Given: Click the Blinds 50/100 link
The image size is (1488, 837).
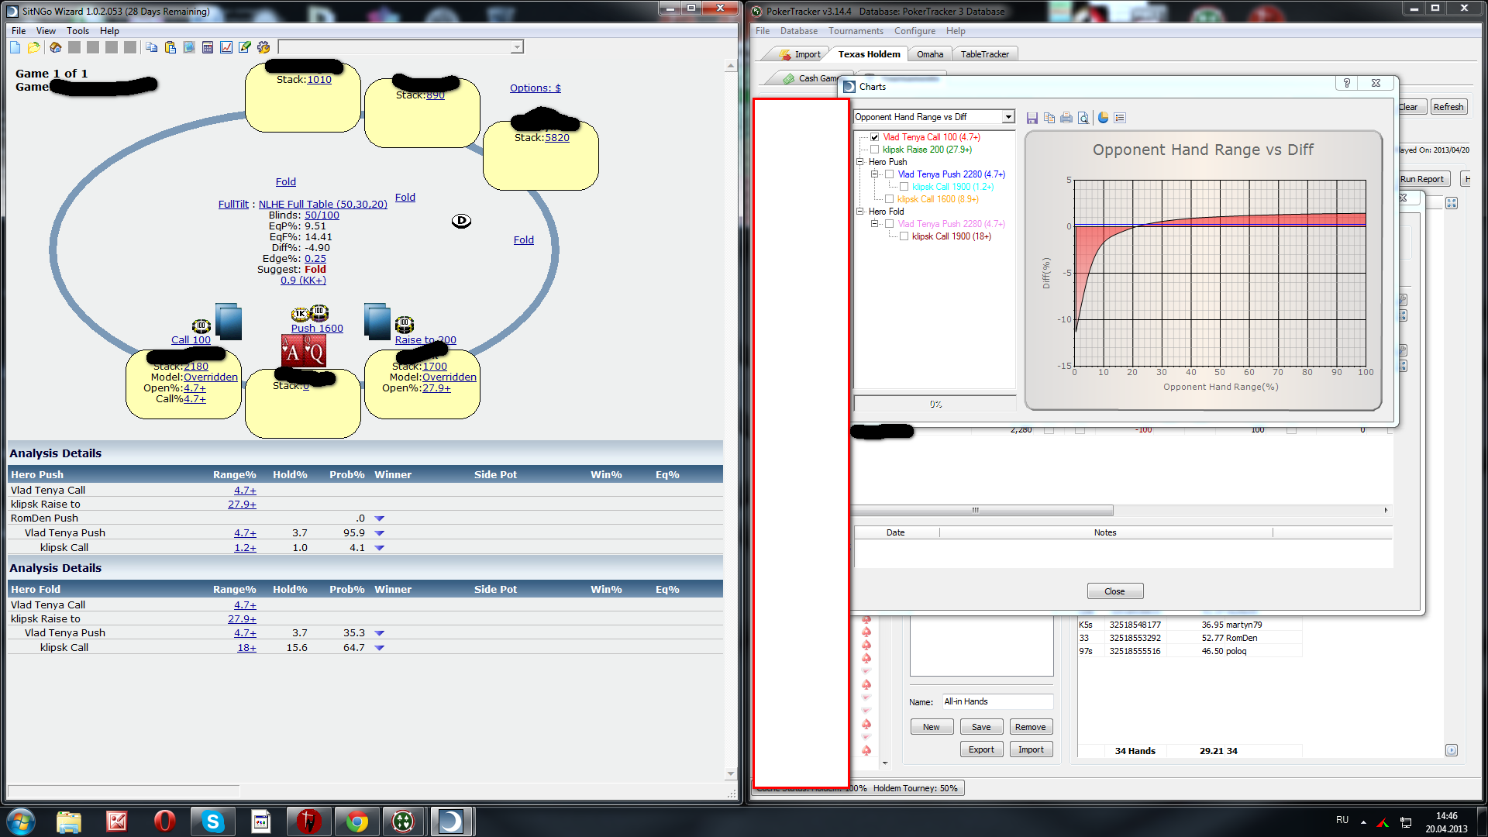Looking at the screenshot, I should point(322,215).
